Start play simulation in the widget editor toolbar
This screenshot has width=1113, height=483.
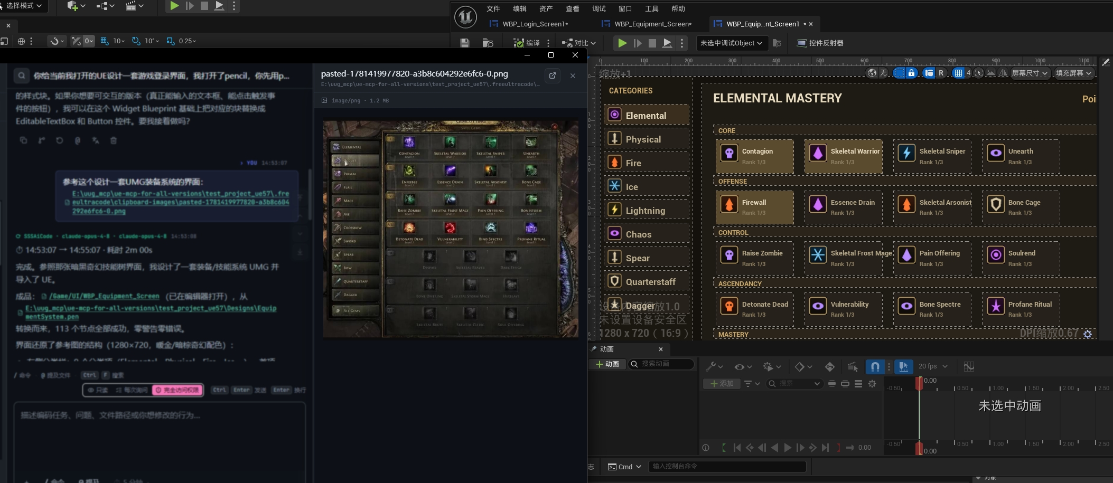(622, 43)
